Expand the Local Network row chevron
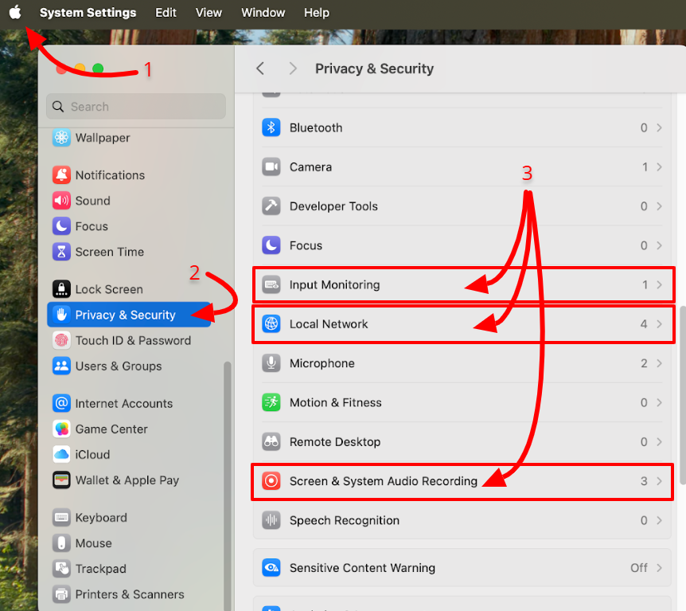686x611 pixels. [659, 323]
